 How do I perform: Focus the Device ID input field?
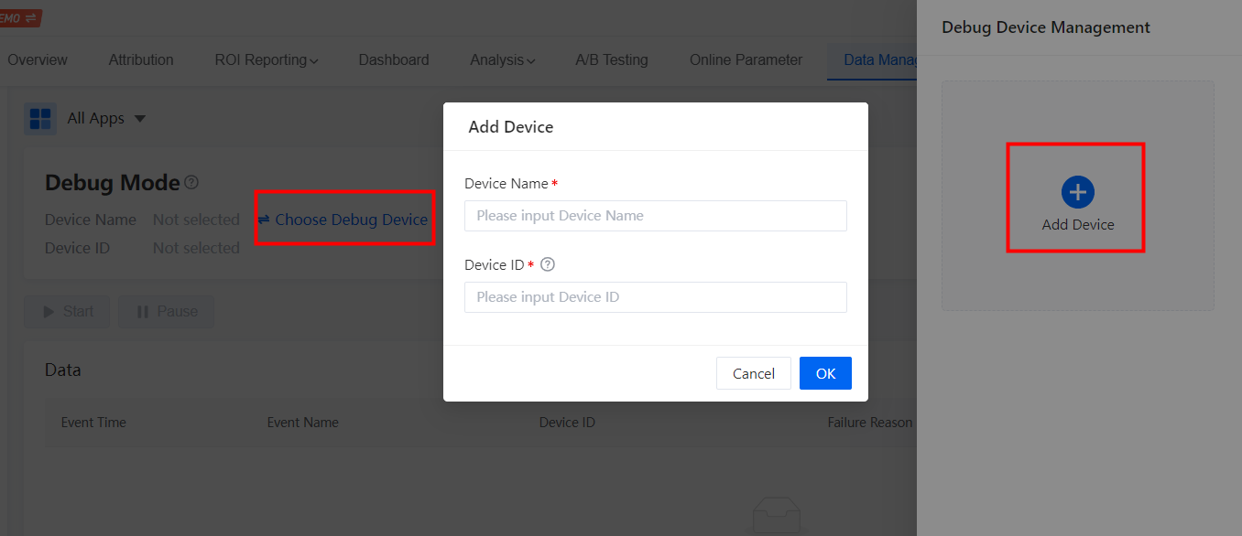coord(655,296)
